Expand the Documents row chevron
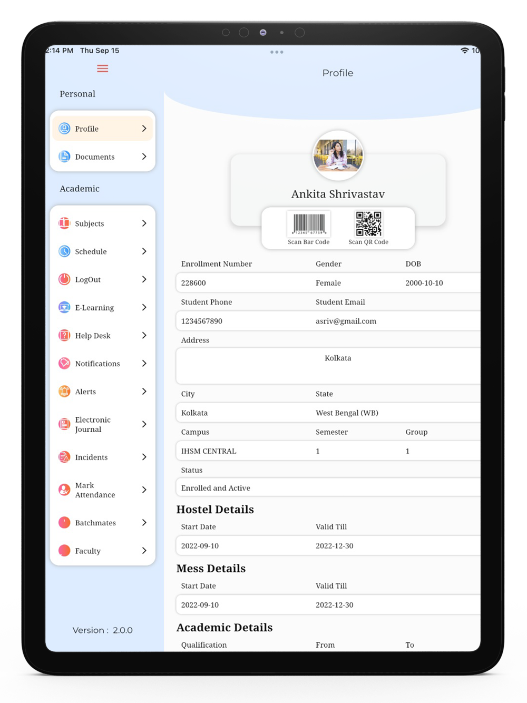The height and width of the screenshot is (703, 527). coord(144,157)
